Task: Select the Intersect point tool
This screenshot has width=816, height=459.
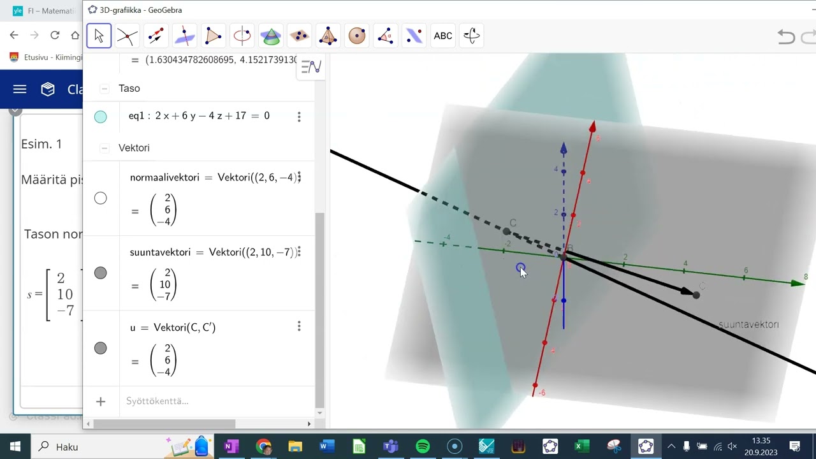Action: pyautogui.click(x=127, y=36)
